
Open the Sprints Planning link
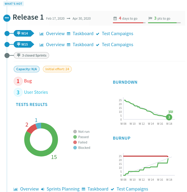coord(63,189)
